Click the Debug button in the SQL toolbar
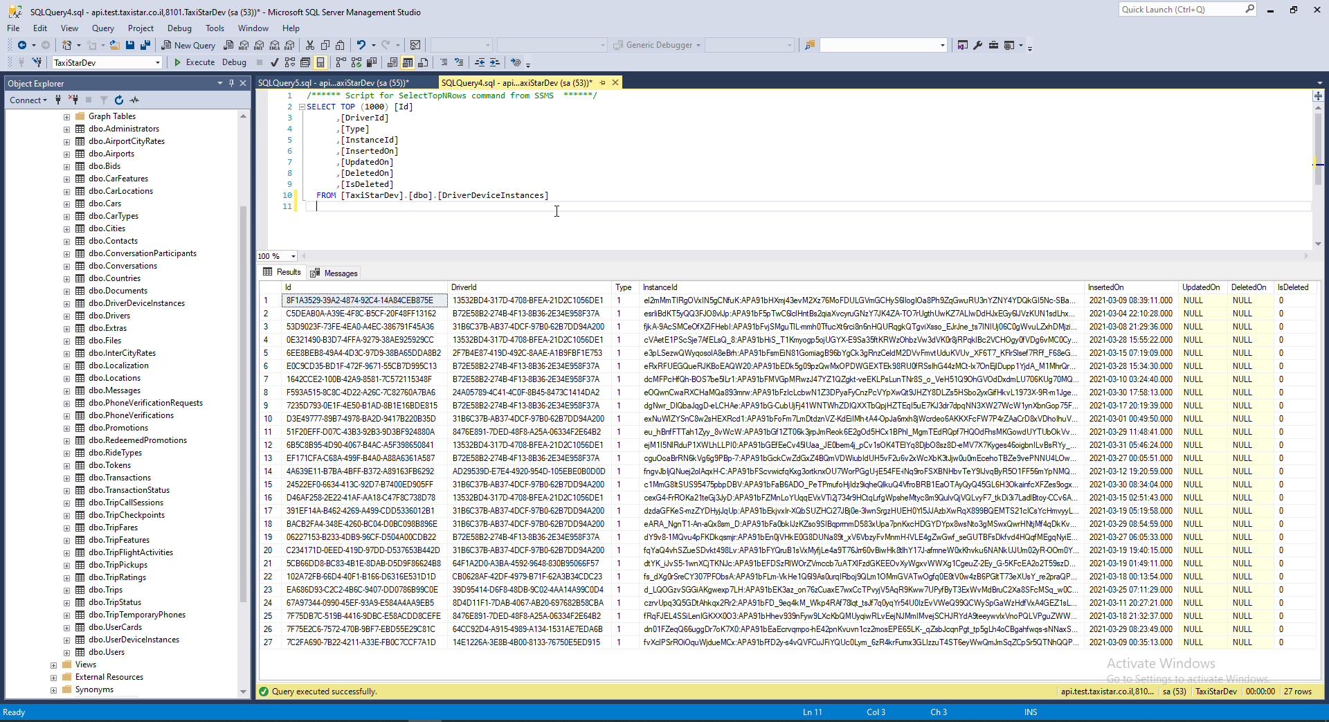 pyautogui.click(x=234, y=62)
